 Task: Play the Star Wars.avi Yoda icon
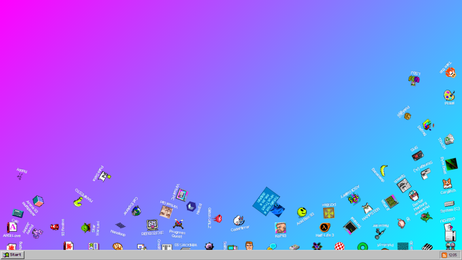coord(86,228)
